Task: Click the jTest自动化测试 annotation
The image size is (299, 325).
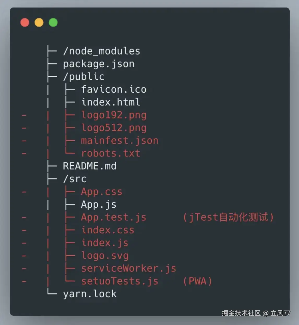Action: click(228, 217)
